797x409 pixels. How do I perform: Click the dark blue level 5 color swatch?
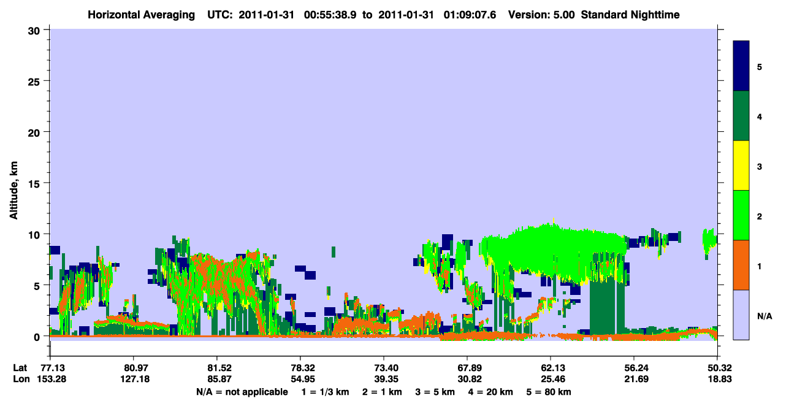[x=741, y=66]
